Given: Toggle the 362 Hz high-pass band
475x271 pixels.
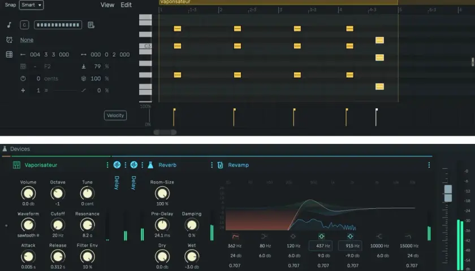Looking at the screenshot, I should coord(235,236).
